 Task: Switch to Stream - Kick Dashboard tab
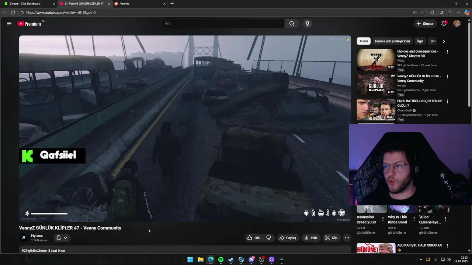tap(29, 4)
